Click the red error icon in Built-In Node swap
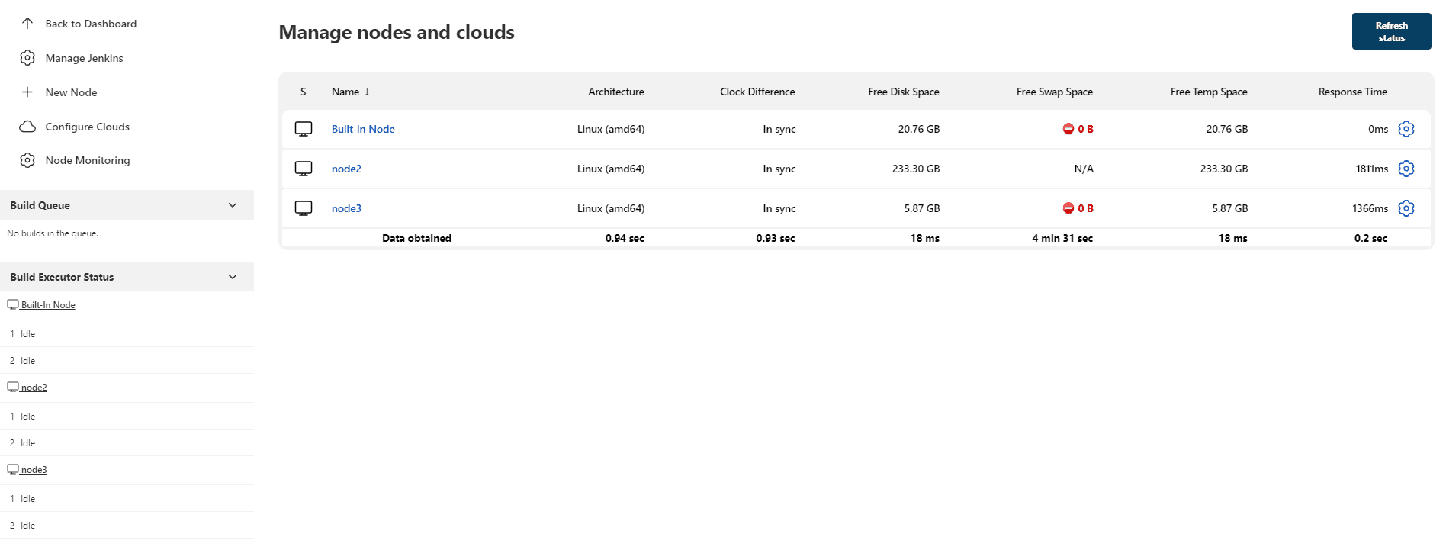 pyautogui.click(x=1068, y=129)
